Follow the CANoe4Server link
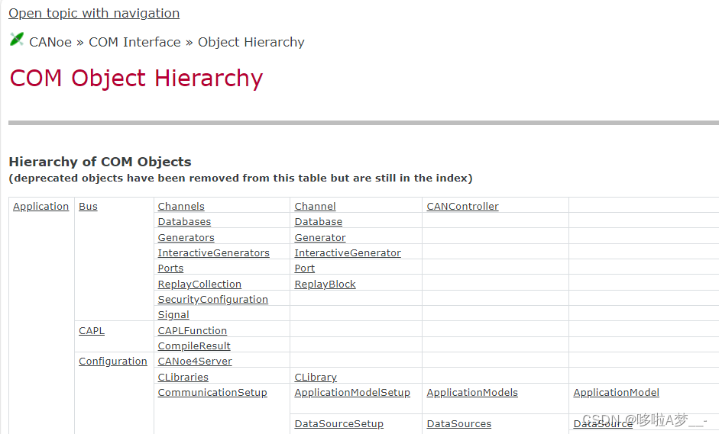 pos(195,362)
